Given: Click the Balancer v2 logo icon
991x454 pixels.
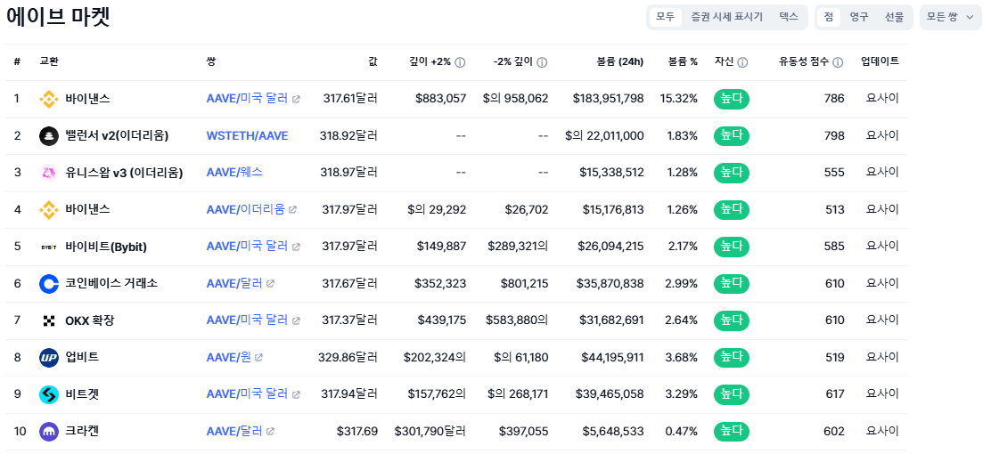Looking at the screenshot, I should [x=49, y=136].
